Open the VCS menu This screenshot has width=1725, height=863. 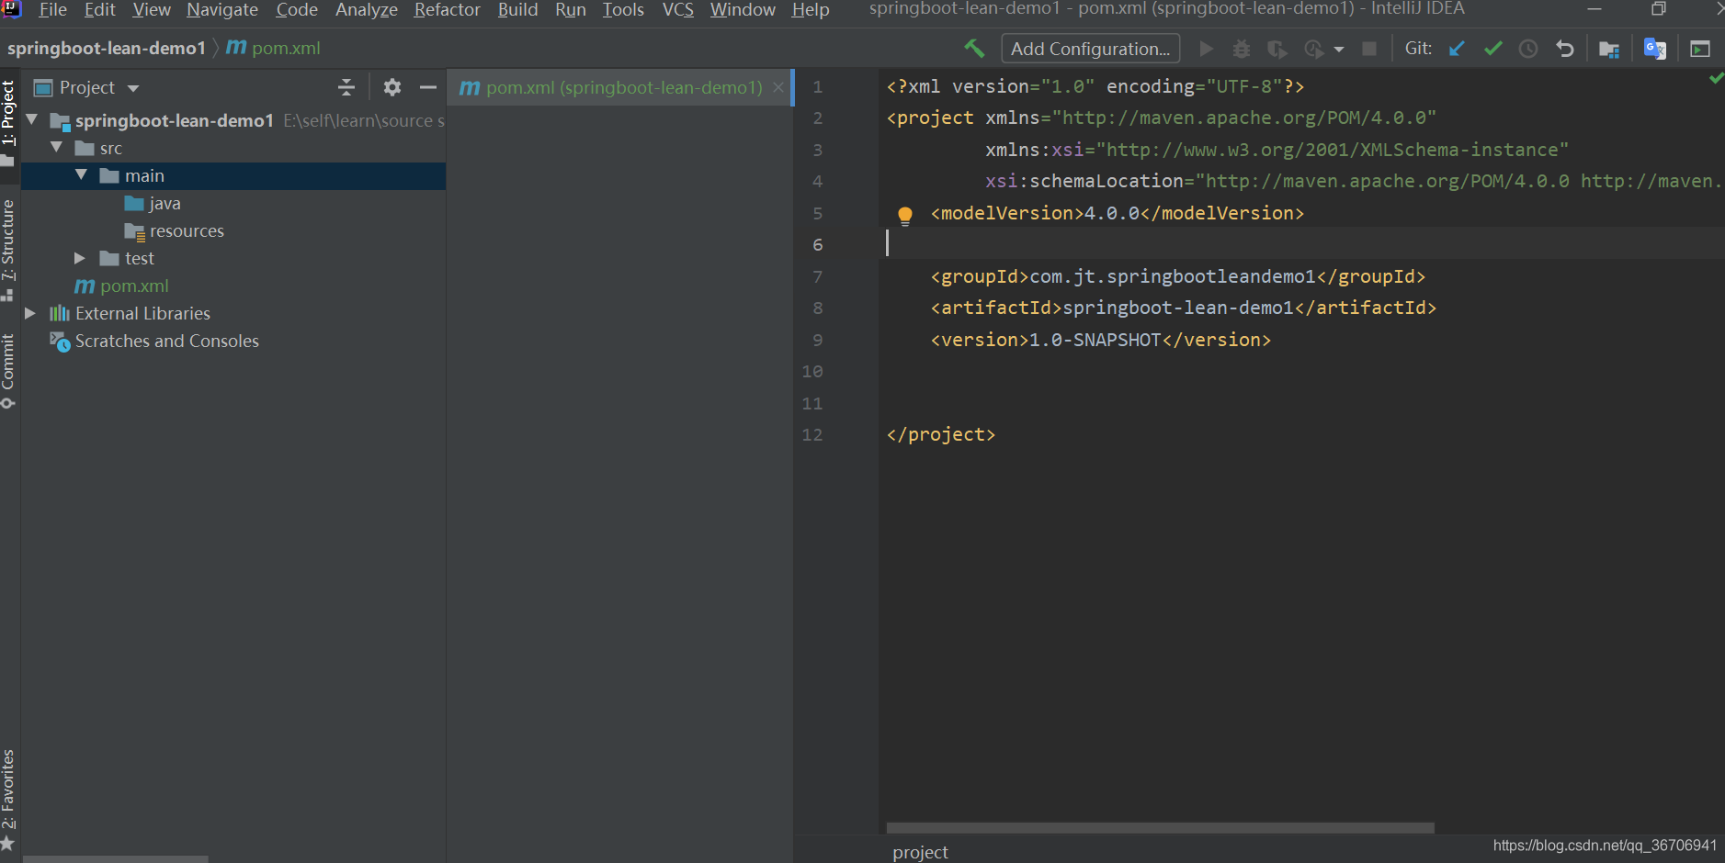(678, 10)
